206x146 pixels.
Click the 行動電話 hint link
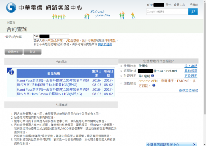(x=110, y=40)
